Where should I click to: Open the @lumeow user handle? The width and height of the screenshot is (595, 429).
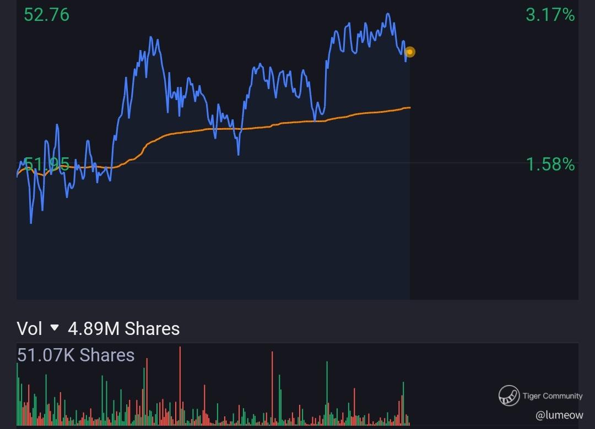pyautogui.click(x=559, y=415)
